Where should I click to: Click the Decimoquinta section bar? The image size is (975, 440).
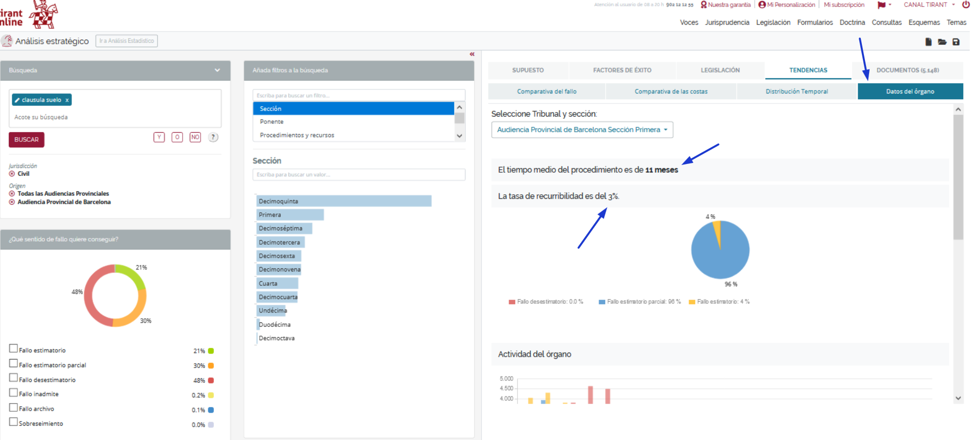pyautogui.click(x=344, y=201)
